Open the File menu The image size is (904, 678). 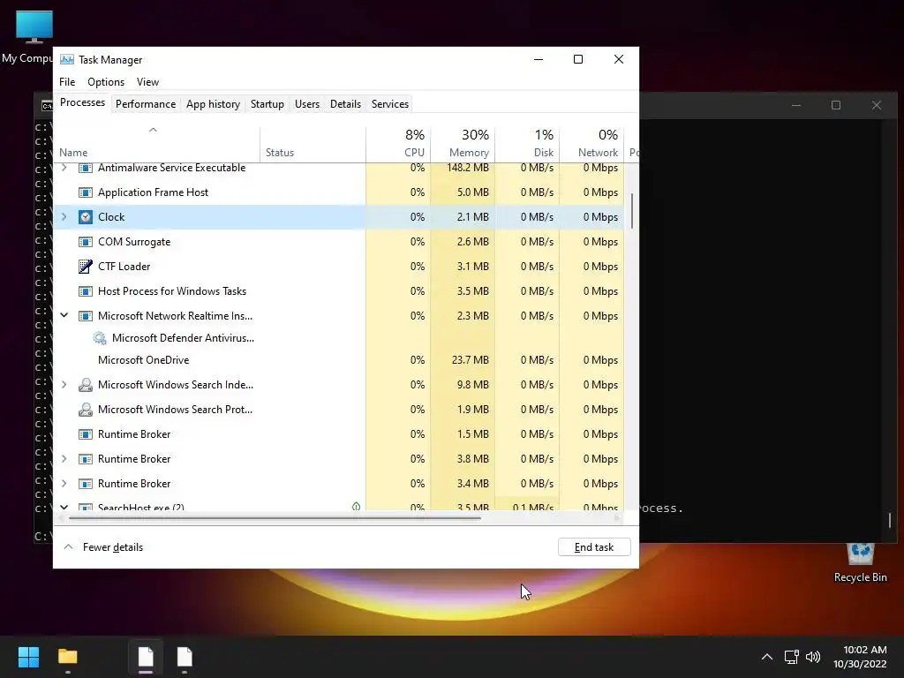(x=67, y=82)
